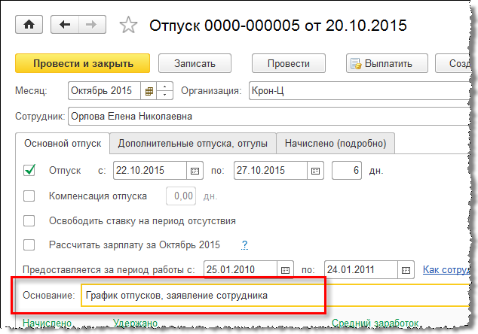478x334 pixels.
Task: Open calendar for vacation end date 27.10.2015
Action: 315,171
